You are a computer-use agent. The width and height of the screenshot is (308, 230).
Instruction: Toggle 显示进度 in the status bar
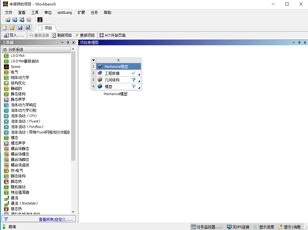pos(264,226)
